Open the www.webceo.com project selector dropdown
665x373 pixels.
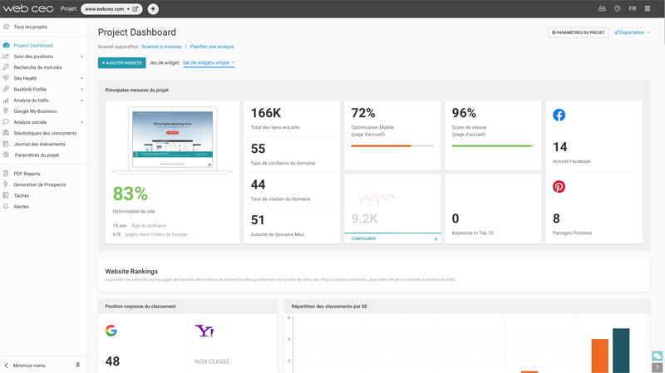click(x=107, y=9)
